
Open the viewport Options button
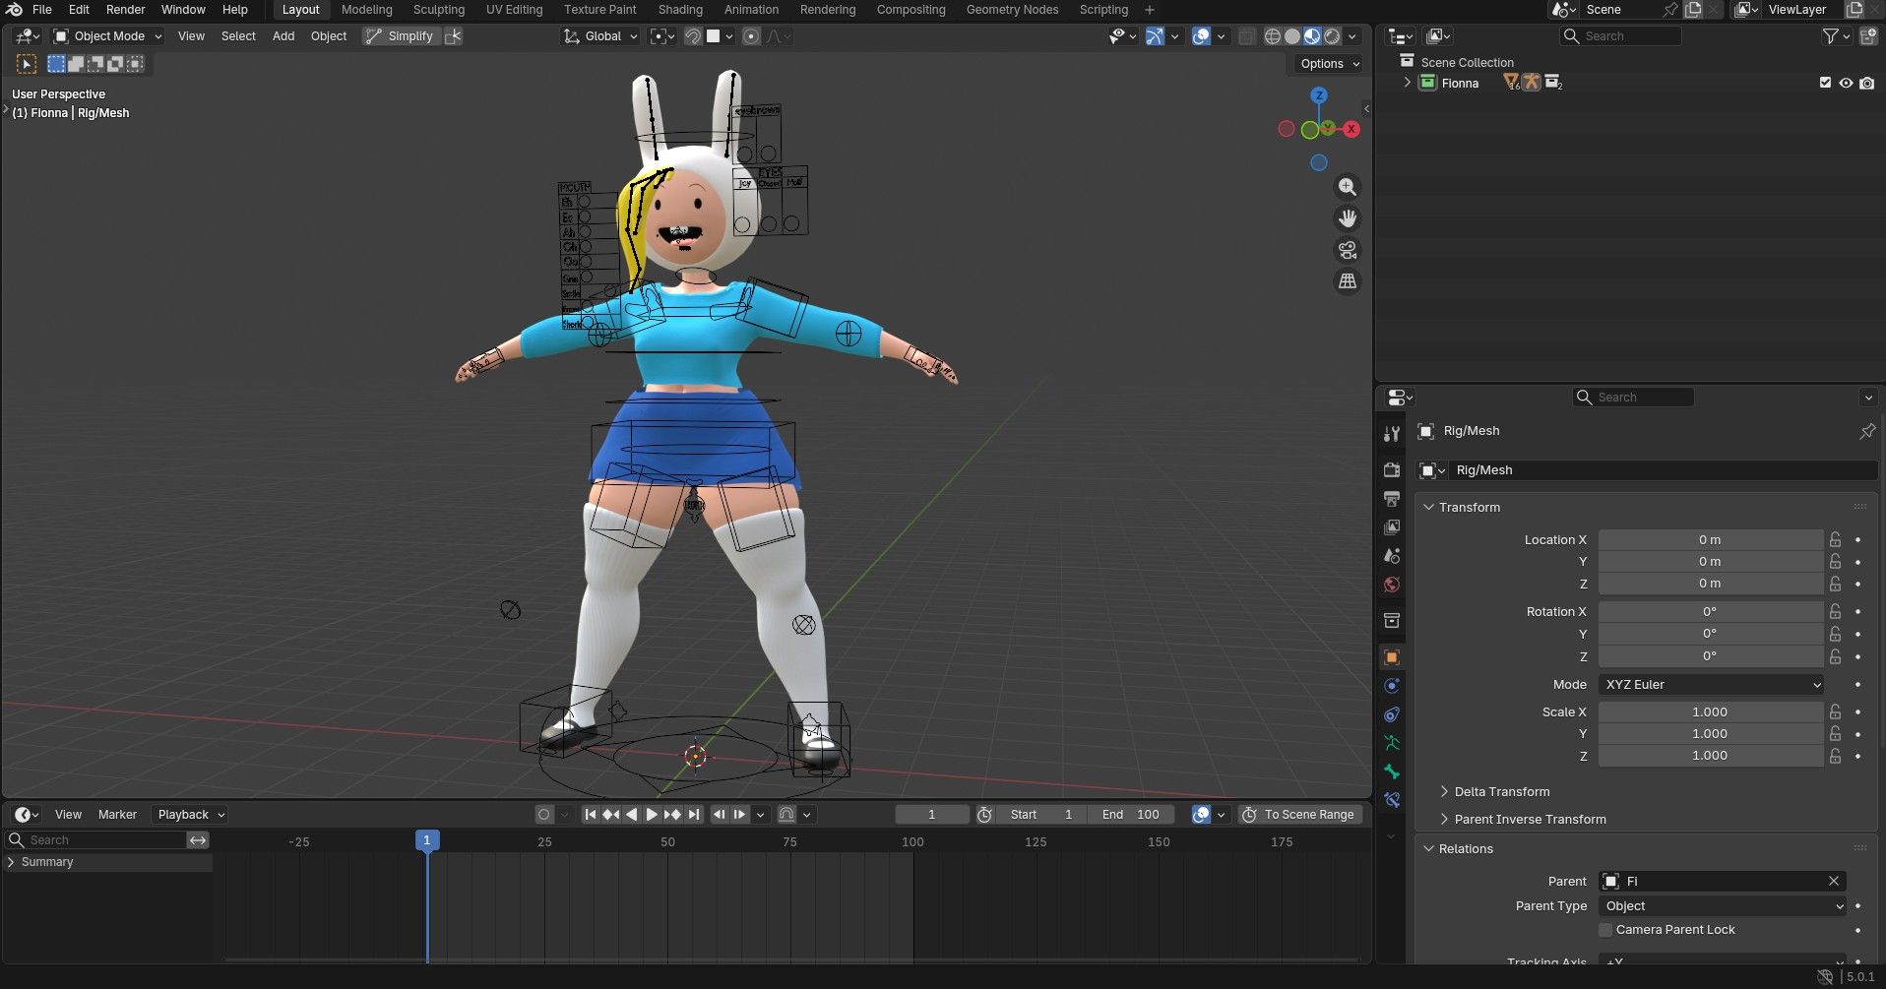tap(1330, 64)
